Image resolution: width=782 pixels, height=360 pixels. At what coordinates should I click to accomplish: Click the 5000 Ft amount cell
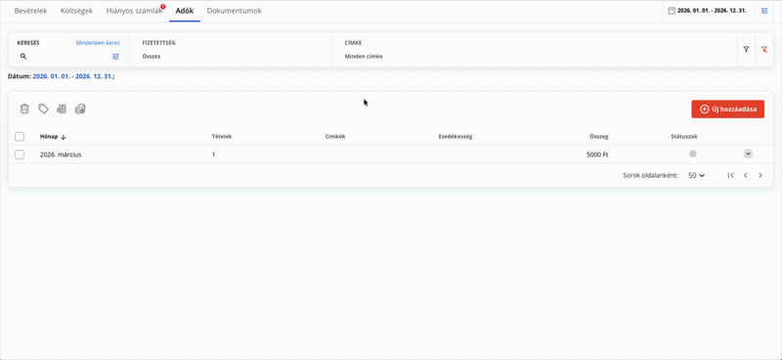click(x=597, y=155)
